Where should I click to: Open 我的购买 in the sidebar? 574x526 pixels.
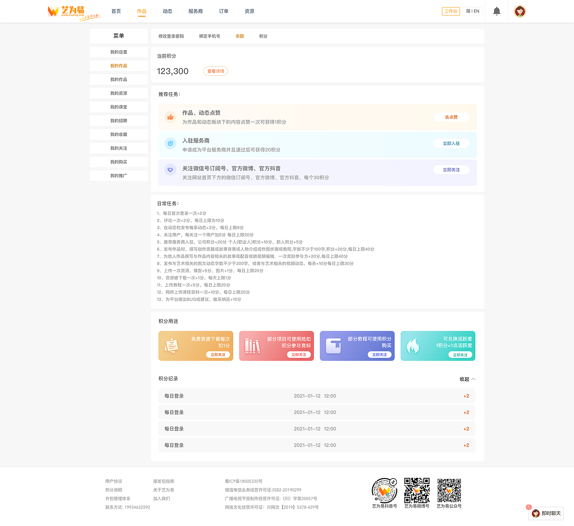(119, 162)
